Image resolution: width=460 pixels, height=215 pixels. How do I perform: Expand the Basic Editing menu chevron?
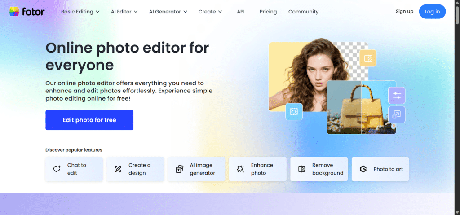[x=97, y=12]
